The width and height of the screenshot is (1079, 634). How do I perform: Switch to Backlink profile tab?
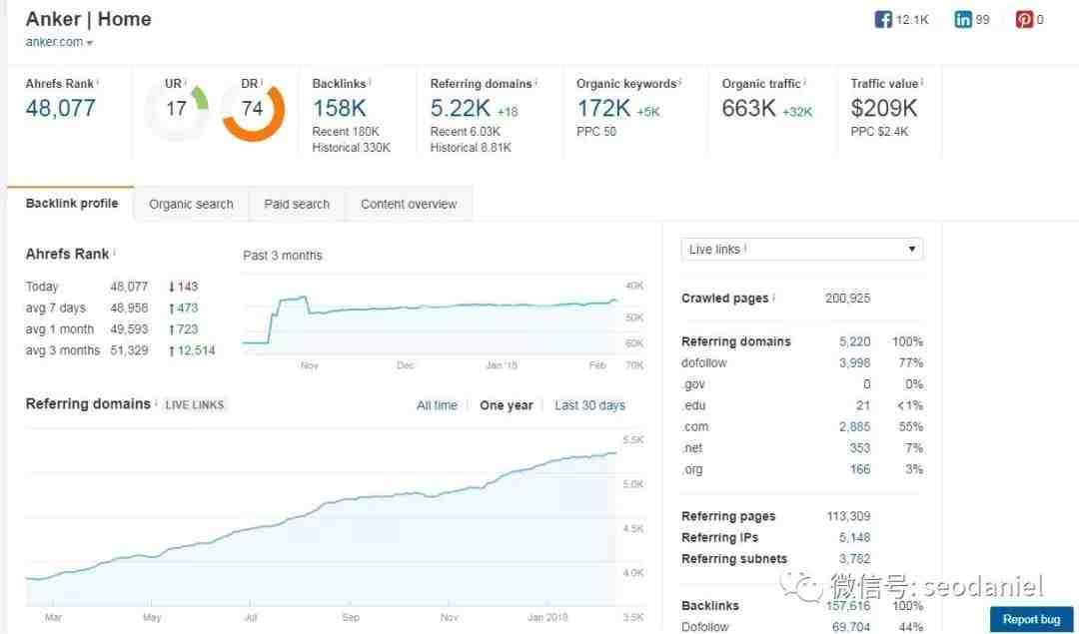pyautogui.click(x=72, y=204)
